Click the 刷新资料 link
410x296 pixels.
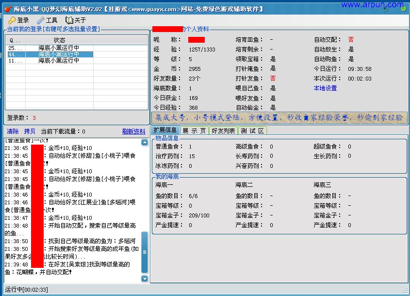[x=133, y=132]
